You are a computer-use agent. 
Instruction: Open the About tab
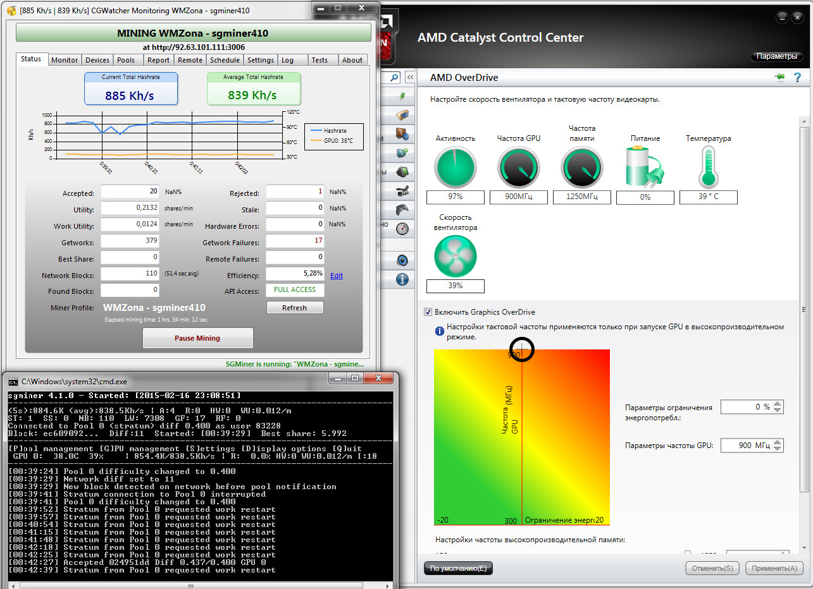tap(352, 60)
